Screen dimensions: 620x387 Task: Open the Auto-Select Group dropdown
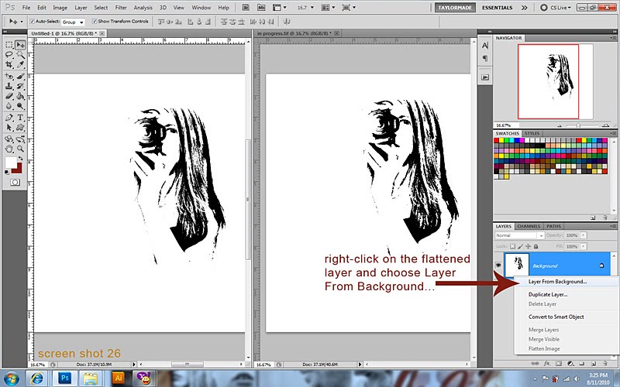74,22
